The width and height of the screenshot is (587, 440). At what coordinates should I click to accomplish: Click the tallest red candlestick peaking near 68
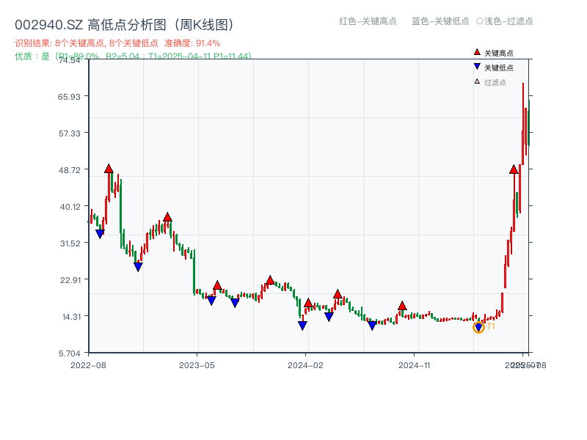[x=523, y=123]
